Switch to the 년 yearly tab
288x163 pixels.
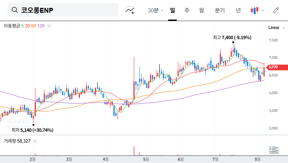click(238, 11)
